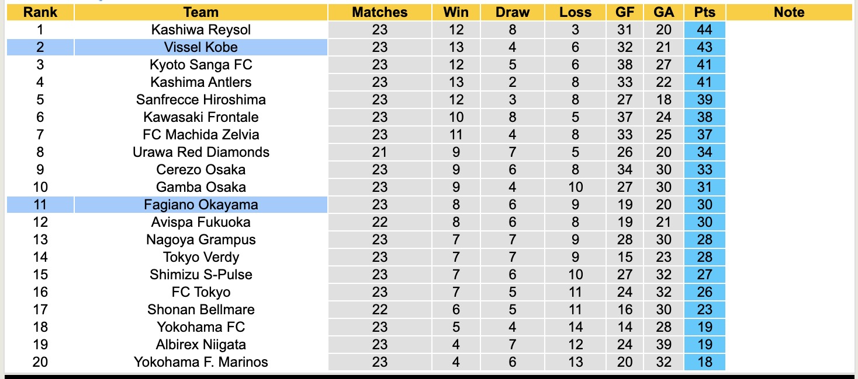Choose the Albirex Niigata team name

point(200,345)
